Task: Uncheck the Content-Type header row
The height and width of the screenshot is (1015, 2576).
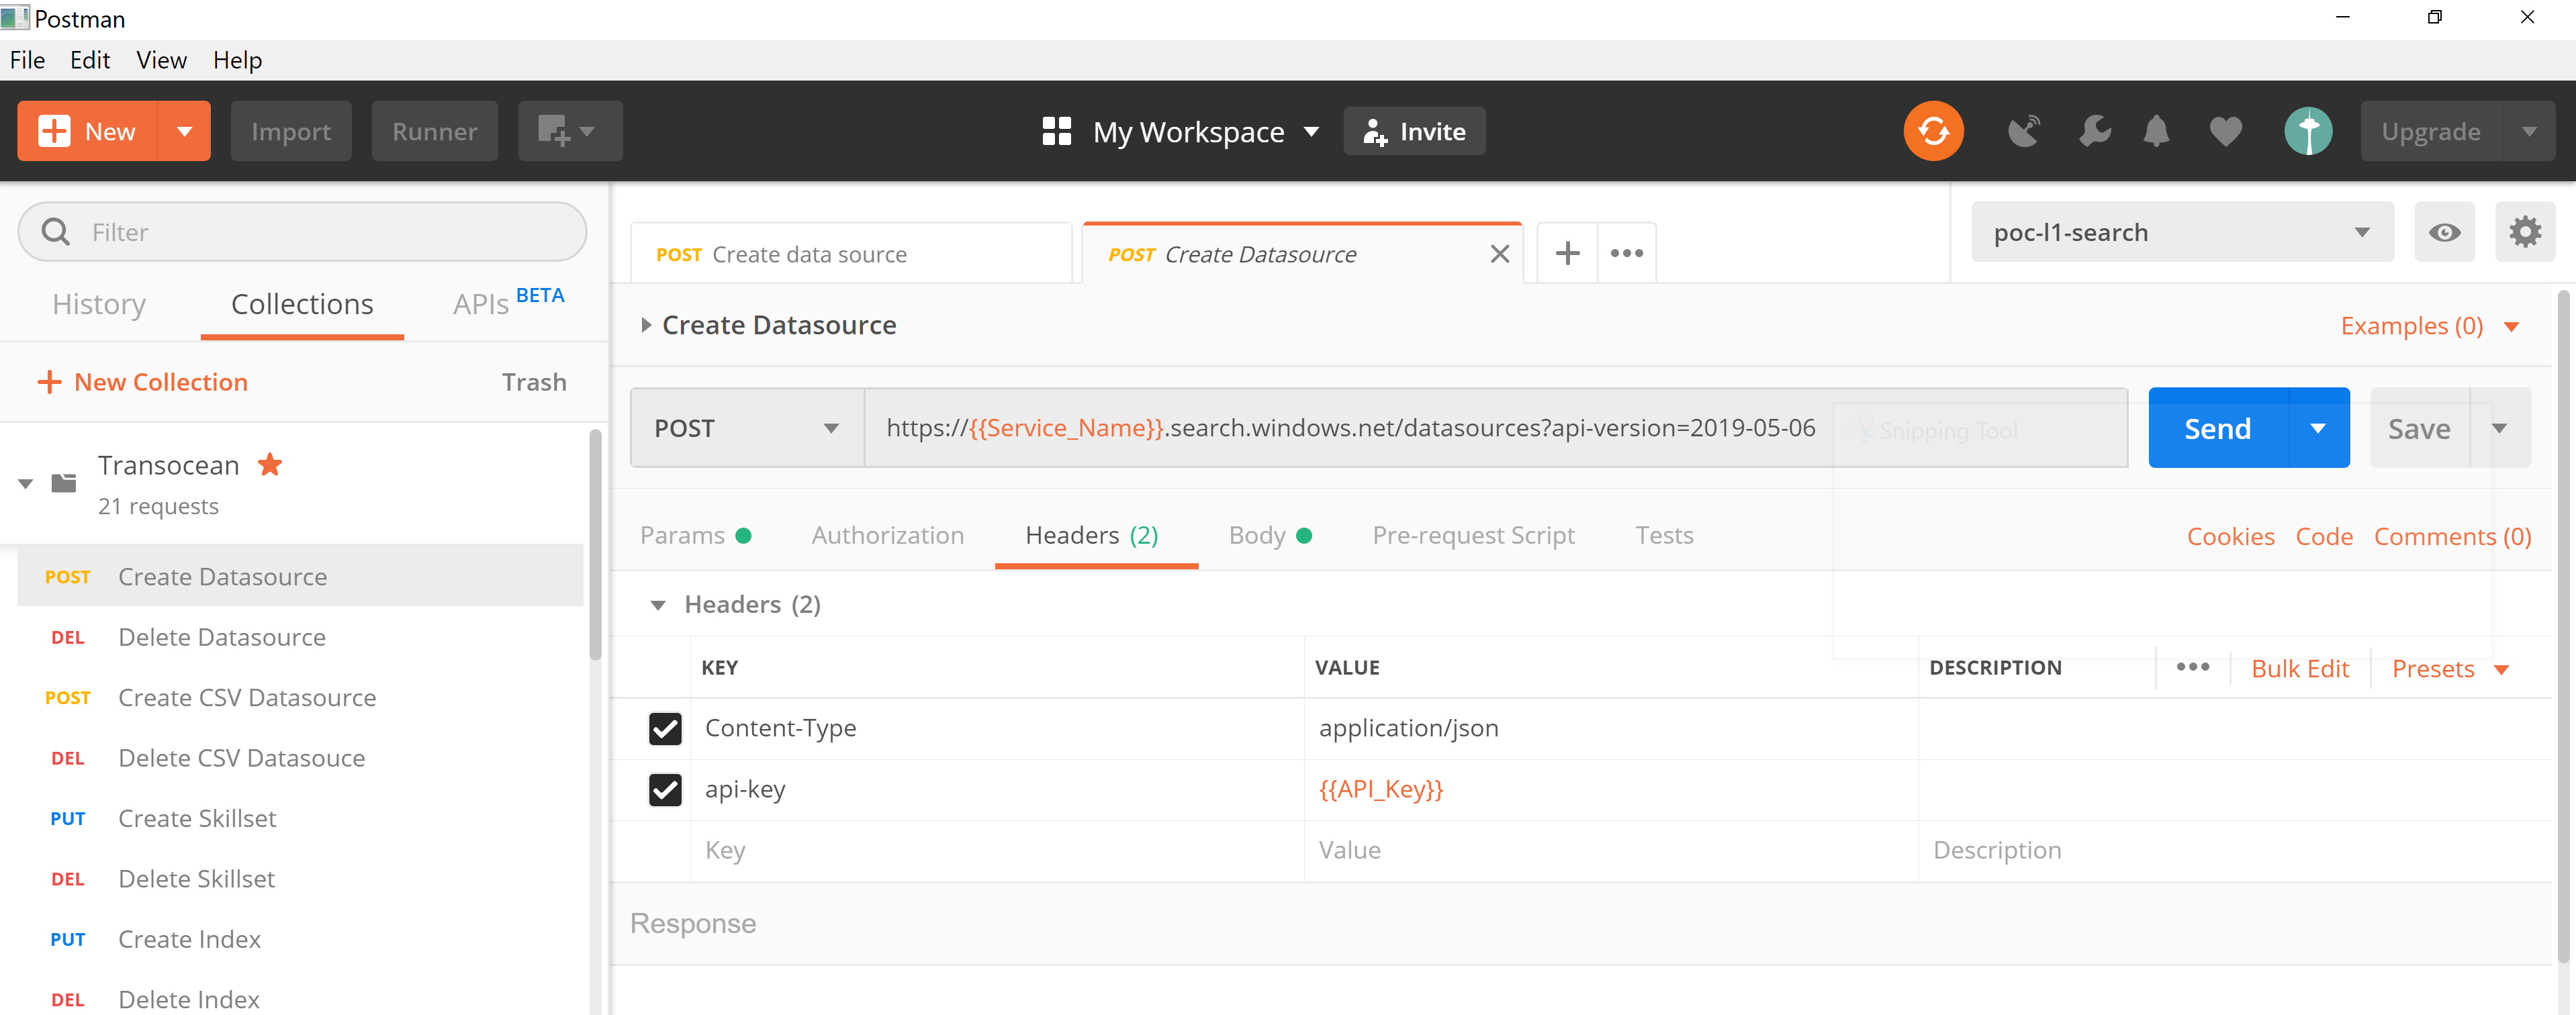Action: [665, 728]
